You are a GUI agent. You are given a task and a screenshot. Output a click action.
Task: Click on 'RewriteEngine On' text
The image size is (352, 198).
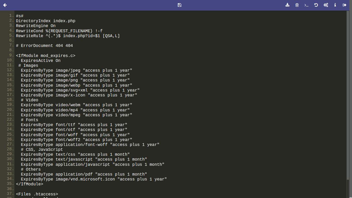[36, 26]
